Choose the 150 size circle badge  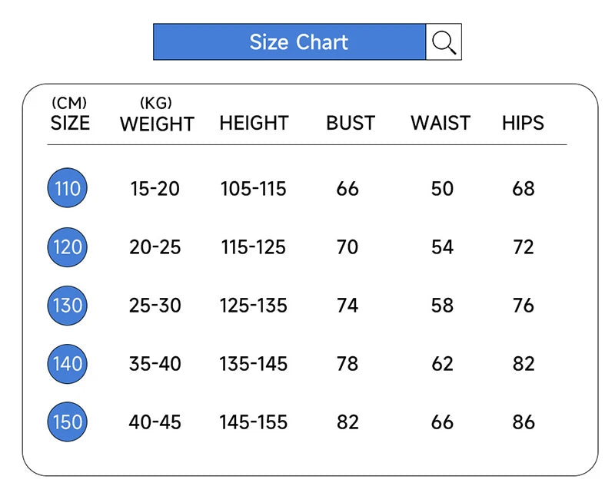point(68,422)
